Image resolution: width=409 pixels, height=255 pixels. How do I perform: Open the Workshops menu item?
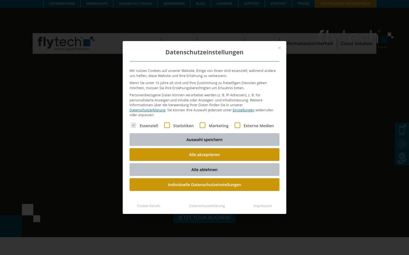point(97,4)
